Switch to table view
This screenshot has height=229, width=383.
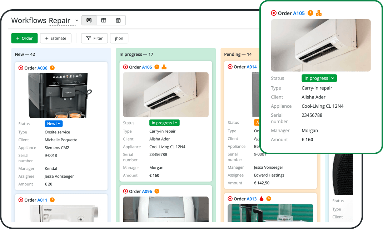tap(104, 20)
